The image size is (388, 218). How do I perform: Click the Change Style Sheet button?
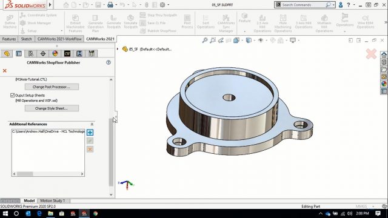click(52, 108)
